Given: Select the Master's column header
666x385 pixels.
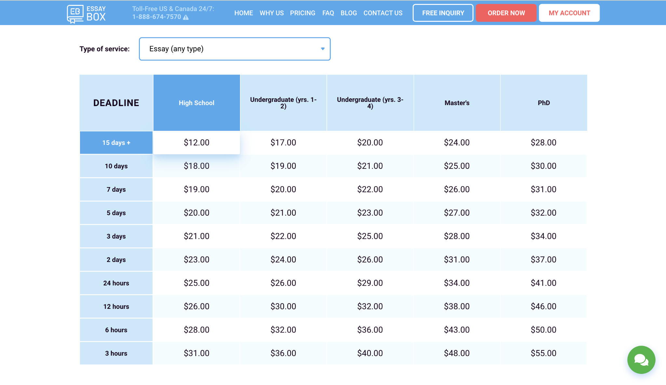Looking at the screenshot, I should pos(457,103).
